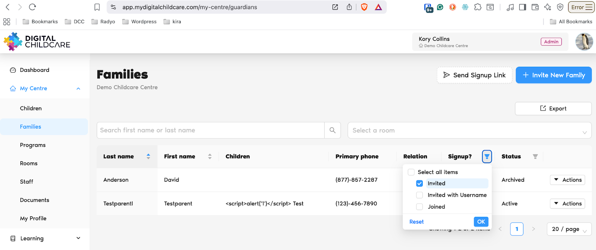The height and width of the screenshot is (250, 596).
Task: Click the Admin role badge
Action: (551, 42)
